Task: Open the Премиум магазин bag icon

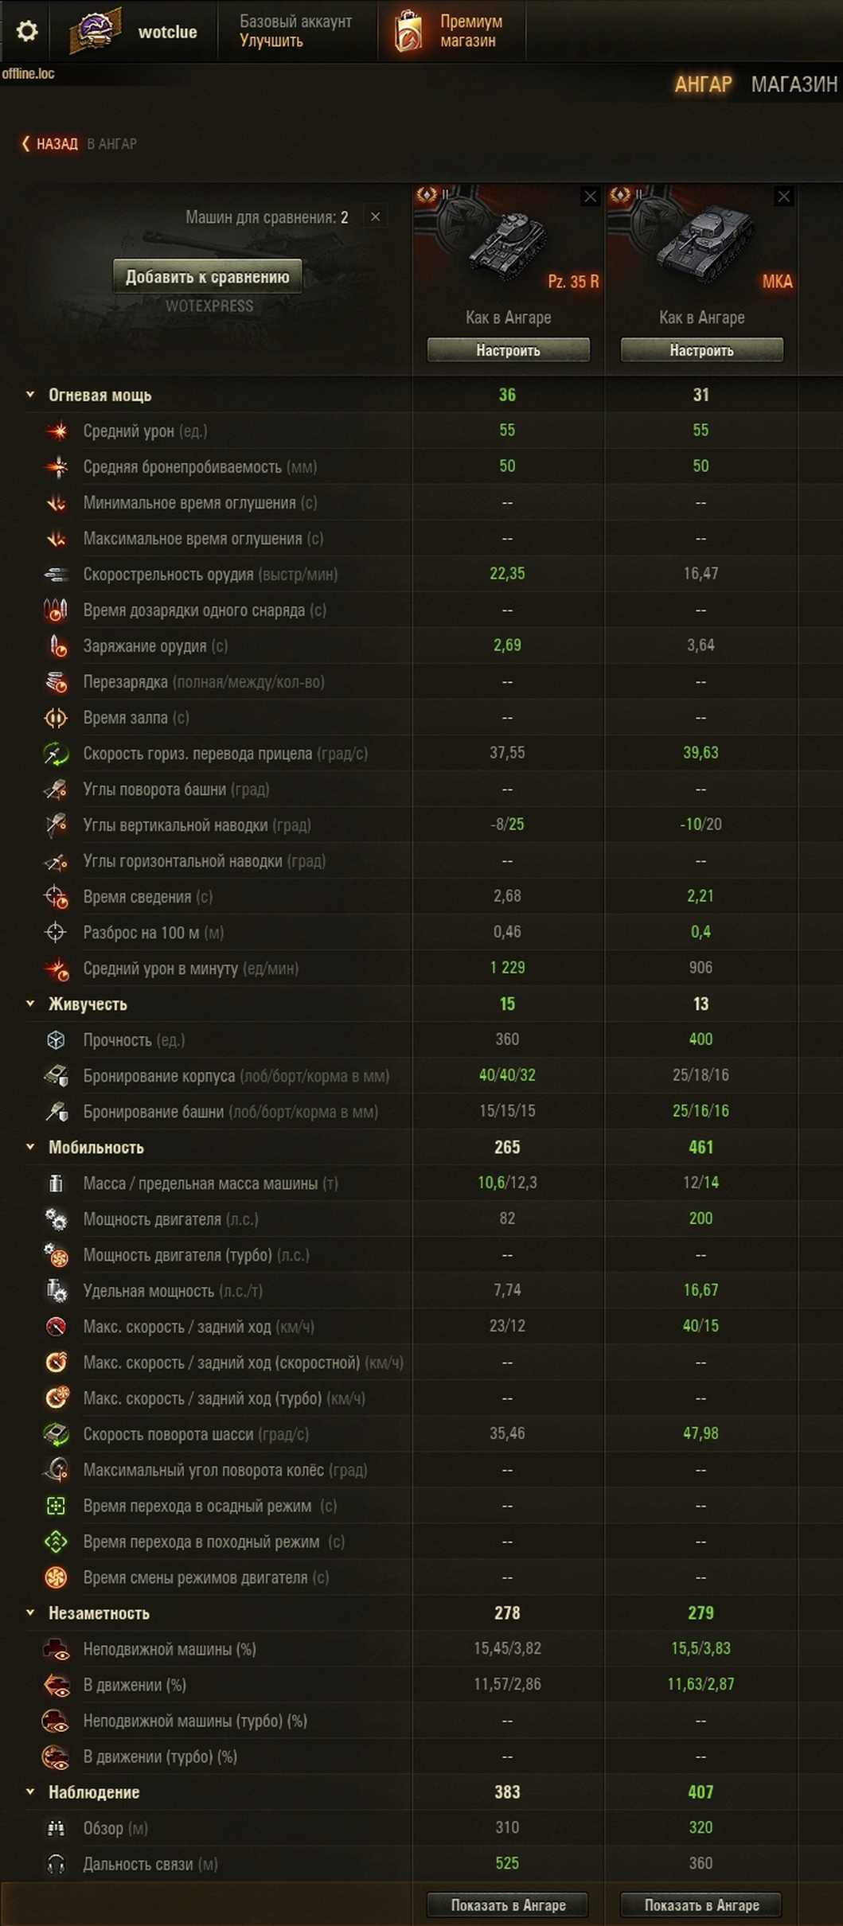Action: 408,31
